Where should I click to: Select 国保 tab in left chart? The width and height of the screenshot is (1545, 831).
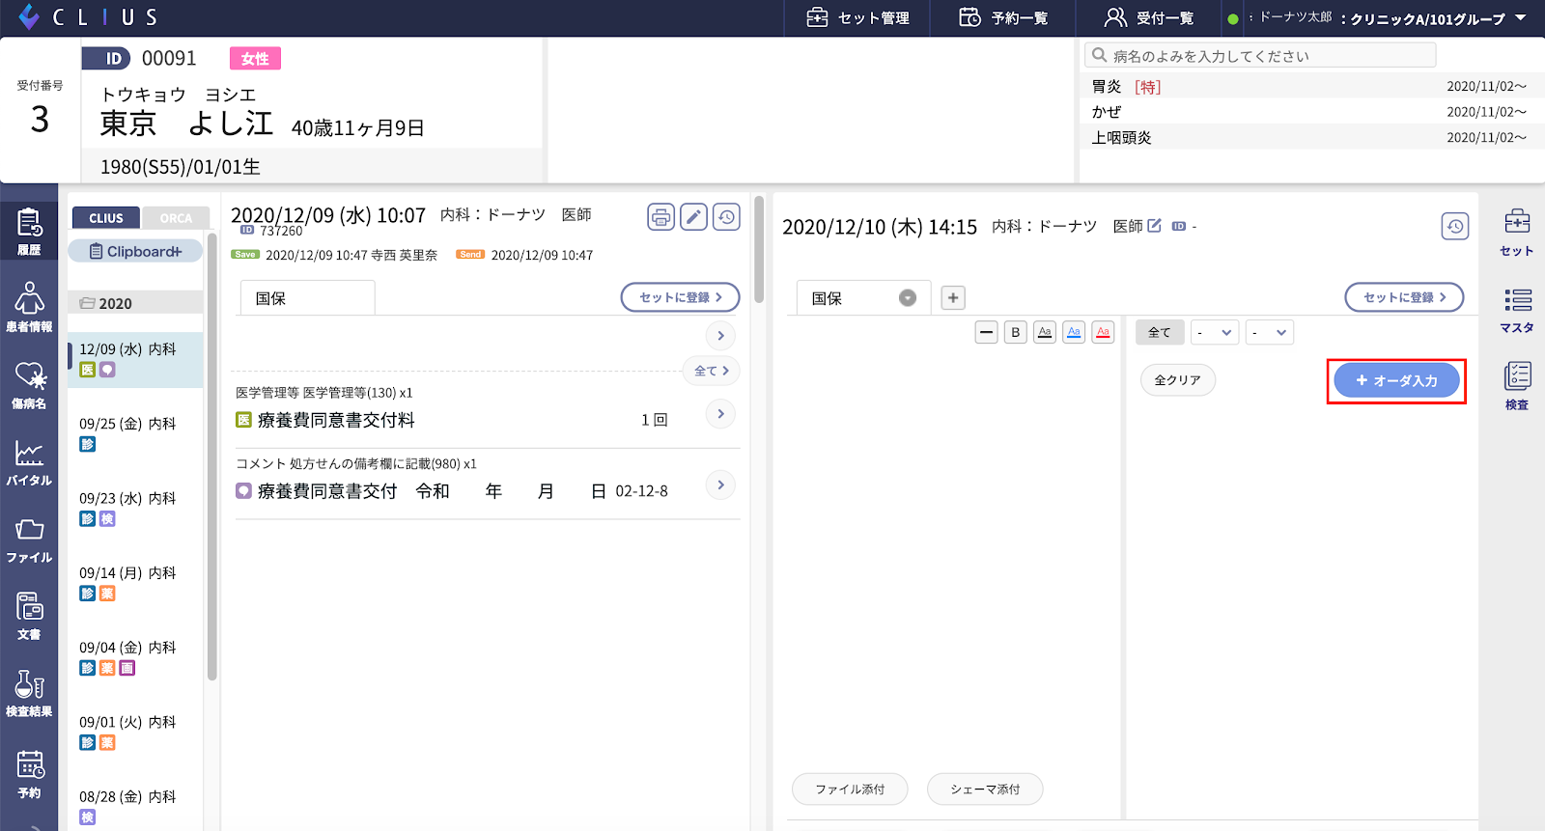pyautogui.click(x=307, y=298)
